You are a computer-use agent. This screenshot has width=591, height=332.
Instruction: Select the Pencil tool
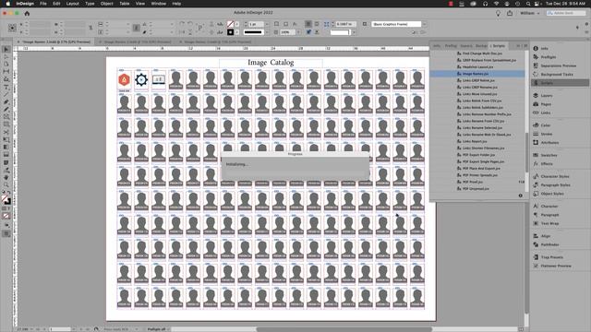pyautogui.click(x=6, y=110)
